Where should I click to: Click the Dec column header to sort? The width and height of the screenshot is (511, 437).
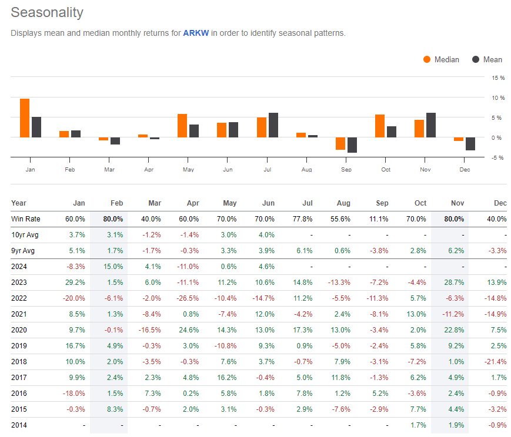click(500, 203)
